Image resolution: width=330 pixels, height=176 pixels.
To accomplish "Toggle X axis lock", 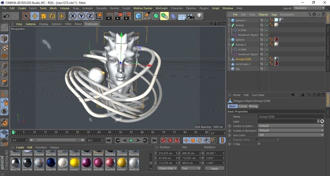I will click(x=73, y=16).
